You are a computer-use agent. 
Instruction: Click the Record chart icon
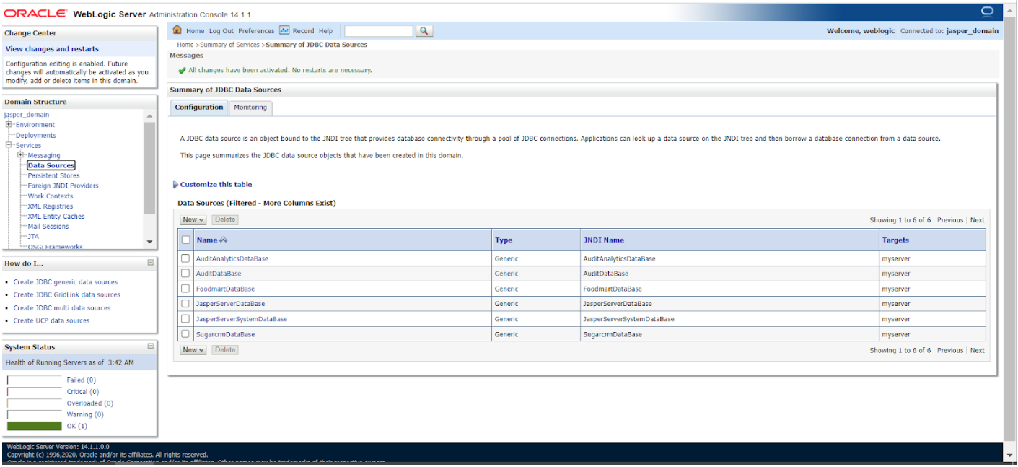pyautogui.click(x=284, y=30)
